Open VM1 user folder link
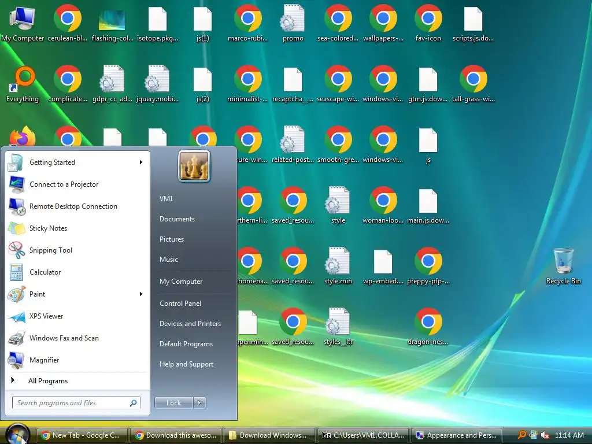Viewport: 592px width, 444px height. click(166, 199)
